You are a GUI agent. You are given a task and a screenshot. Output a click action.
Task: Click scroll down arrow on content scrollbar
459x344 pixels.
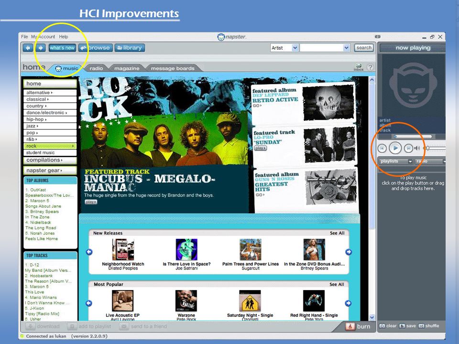click(372, 317)
